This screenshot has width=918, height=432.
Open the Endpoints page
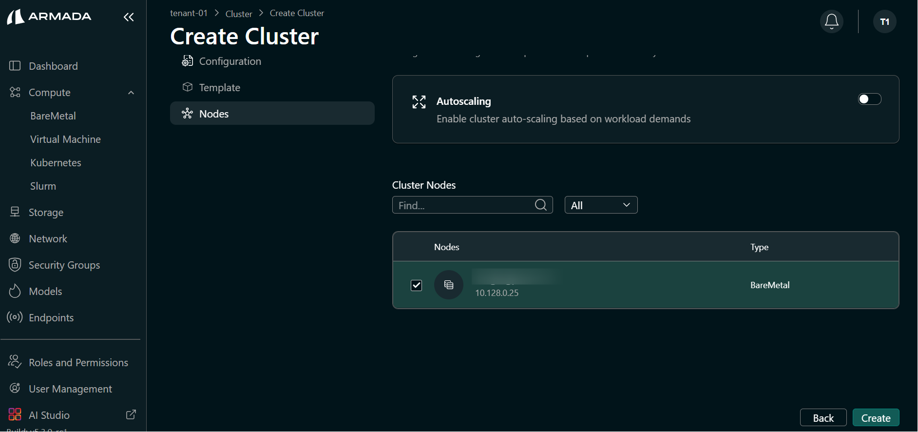pos(51,317)
